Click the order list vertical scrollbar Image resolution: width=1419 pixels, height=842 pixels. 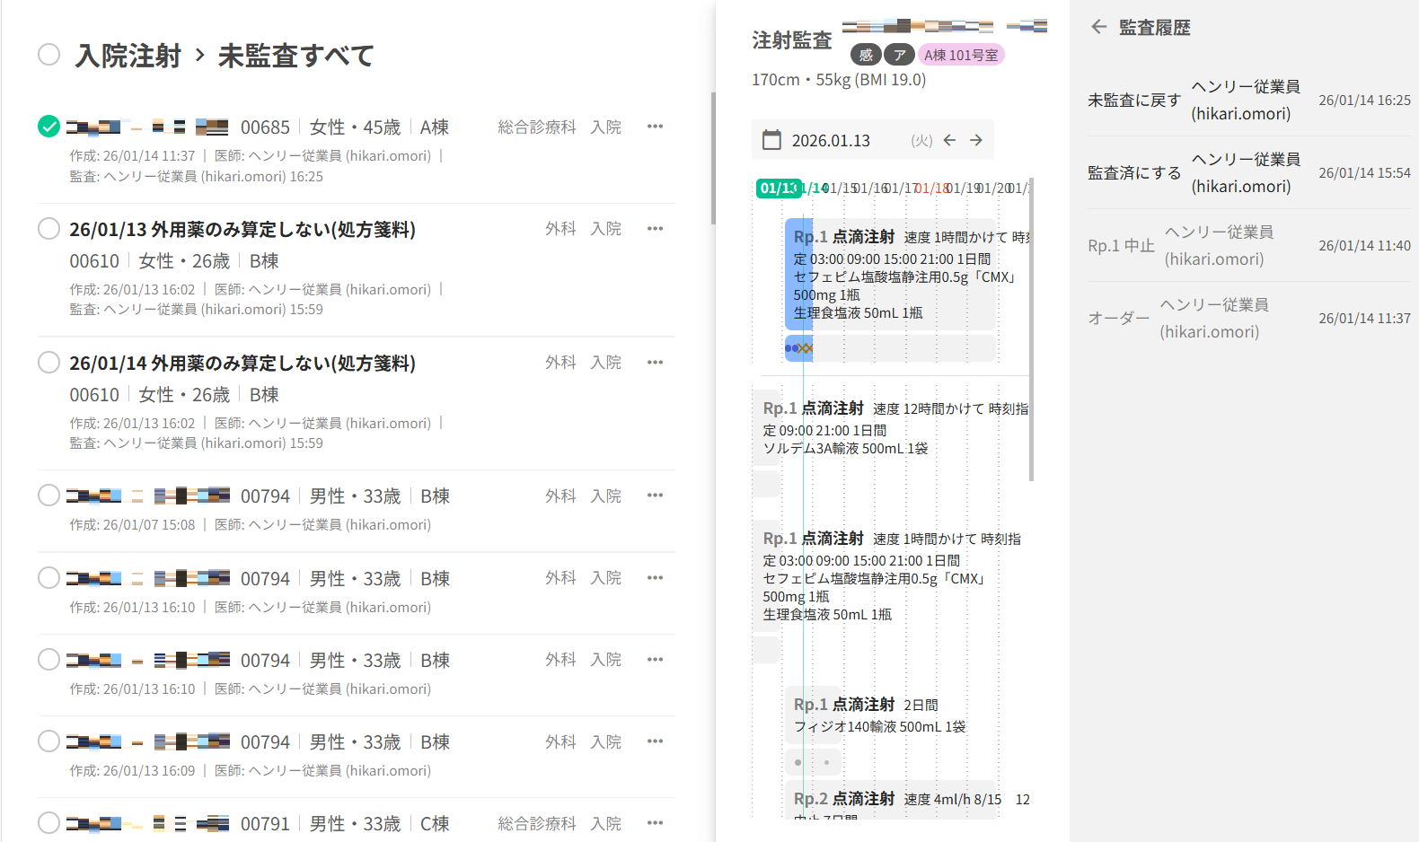pos(713,158)
